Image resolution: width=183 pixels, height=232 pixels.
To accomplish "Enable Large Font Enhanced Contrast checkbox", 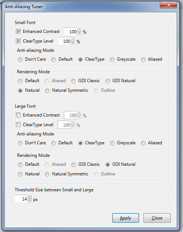I will pyautogui.click(x=18, y=115).
